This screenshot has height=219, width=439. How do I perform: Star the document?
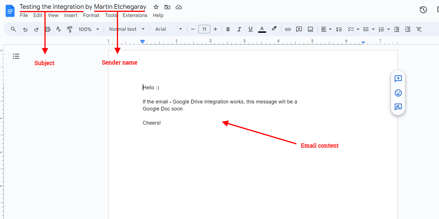156,7
